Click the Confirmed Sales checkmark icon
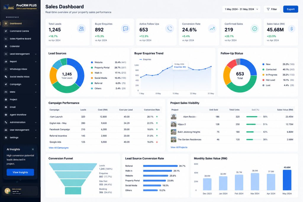 pyautogui.click(x=255, y=29)
